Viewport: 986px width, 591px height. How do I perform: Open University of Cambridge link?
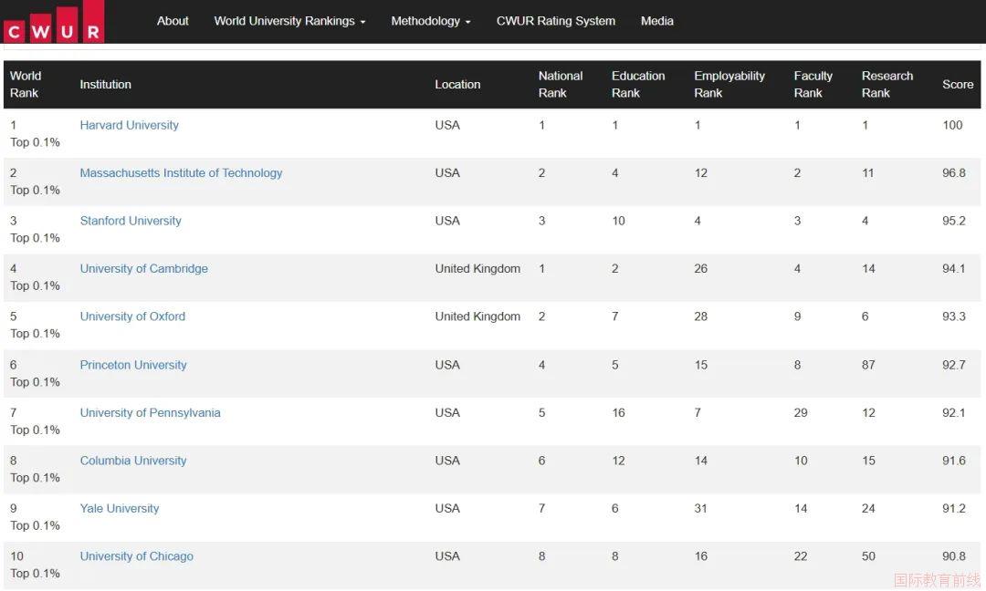143,268
